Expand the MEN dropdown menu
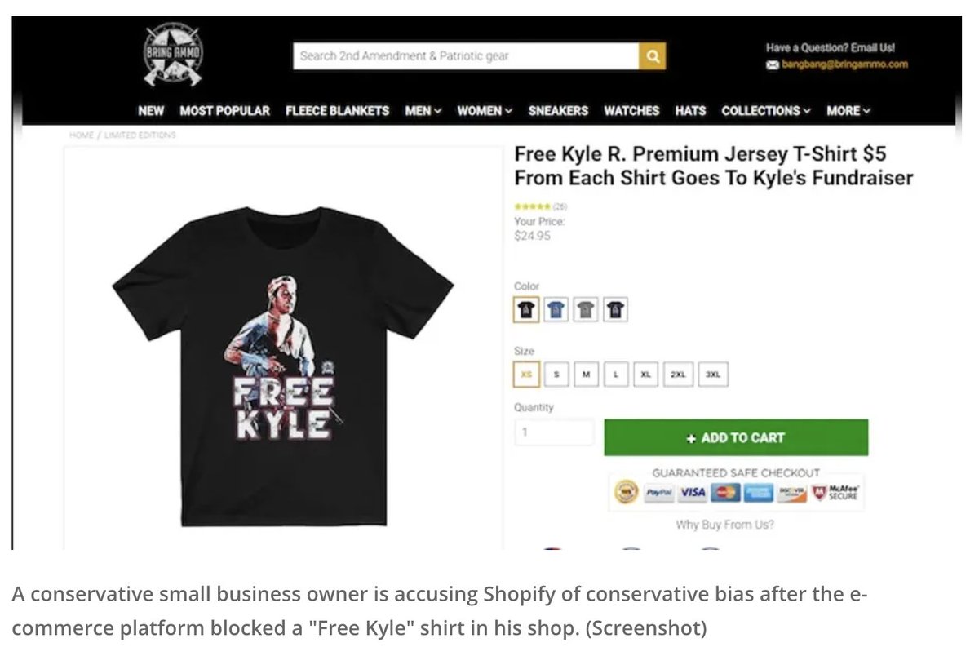979x656 pixels. pos(423,111)
